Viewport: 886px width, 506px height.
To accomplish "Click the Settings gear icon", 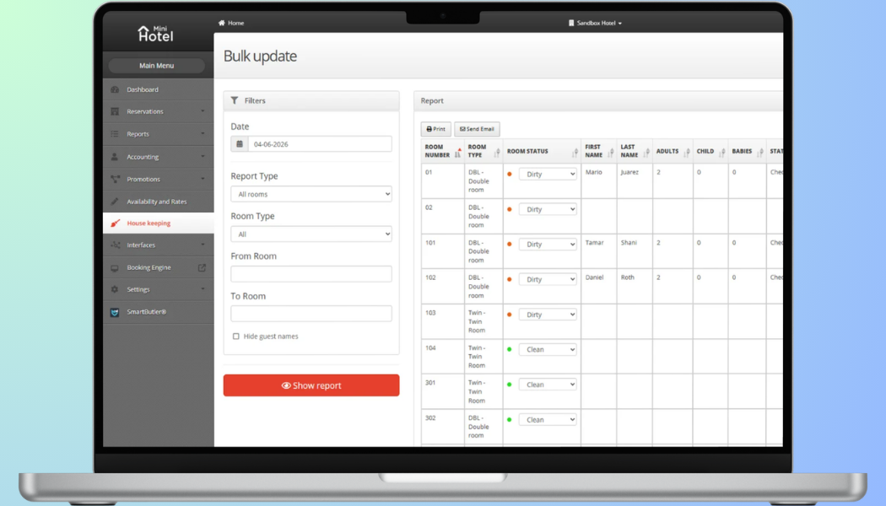I will [115, 289].
